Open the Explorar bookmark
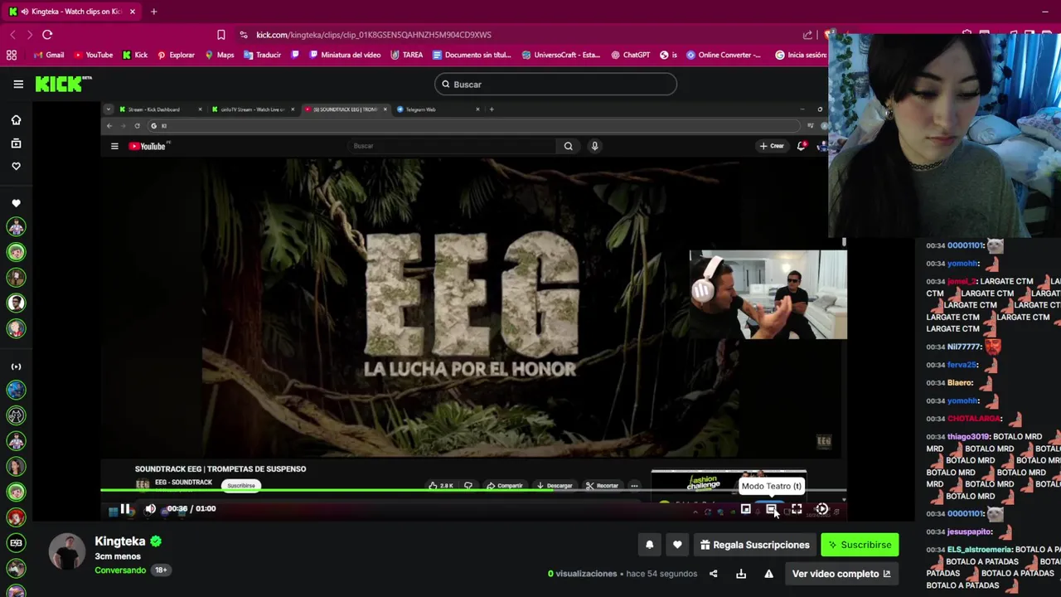This screenshot has width=1061, height=597. (176, 55)
